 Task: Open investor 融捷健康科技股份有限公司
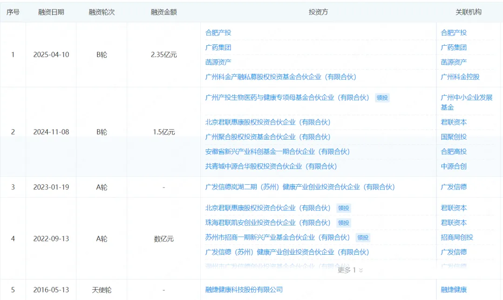244,290
